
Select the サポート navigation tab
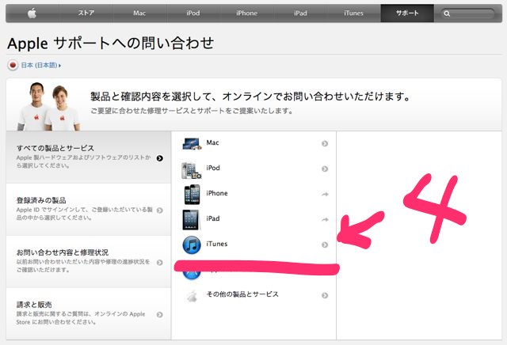click(407, 13)
